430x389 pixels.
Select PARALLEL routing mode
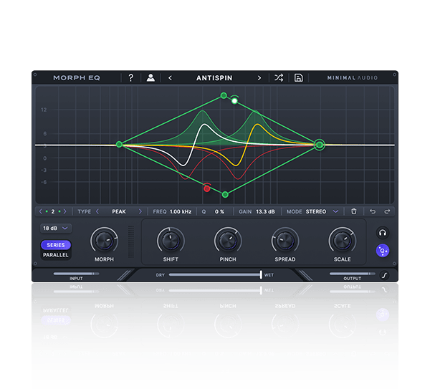[x=56, y=255]
